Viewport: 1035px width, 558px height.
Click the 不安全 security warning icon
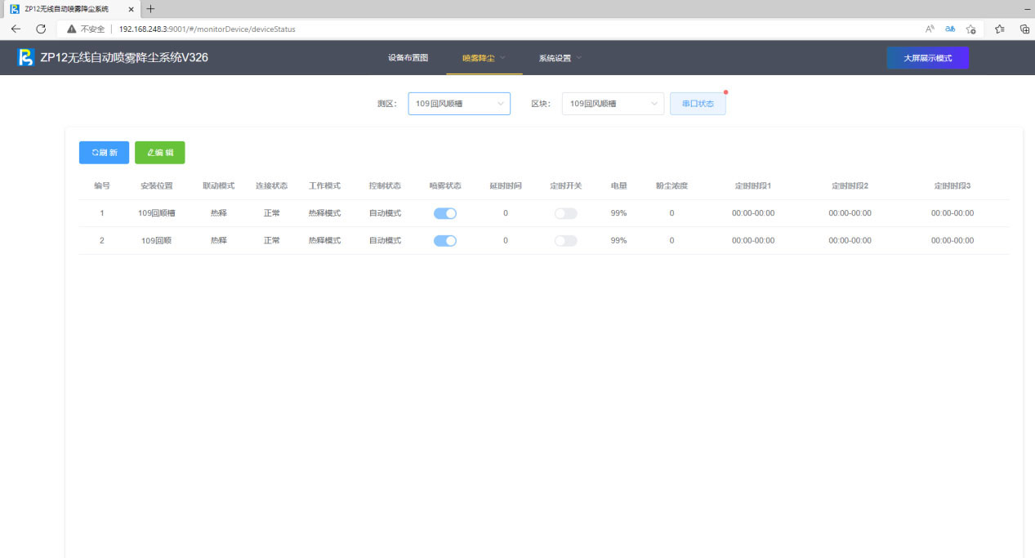(72, 29)
